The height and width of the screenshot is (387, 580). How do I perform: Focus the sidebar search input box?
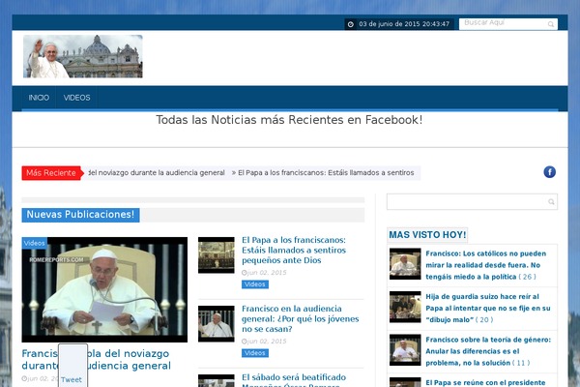tap(466, 202)
